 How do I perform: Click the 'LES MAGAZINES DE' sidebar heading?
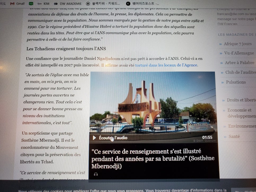coord(237,35)
